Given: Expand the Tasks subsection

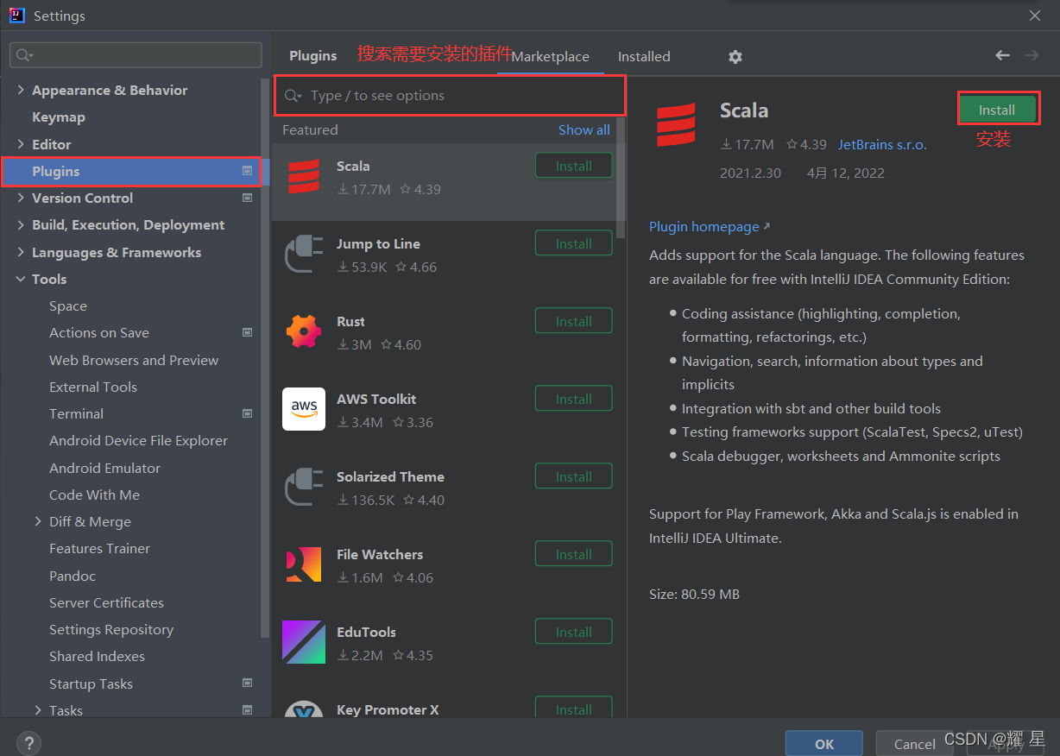Looking at the screenshot, I should click(38, 710).
